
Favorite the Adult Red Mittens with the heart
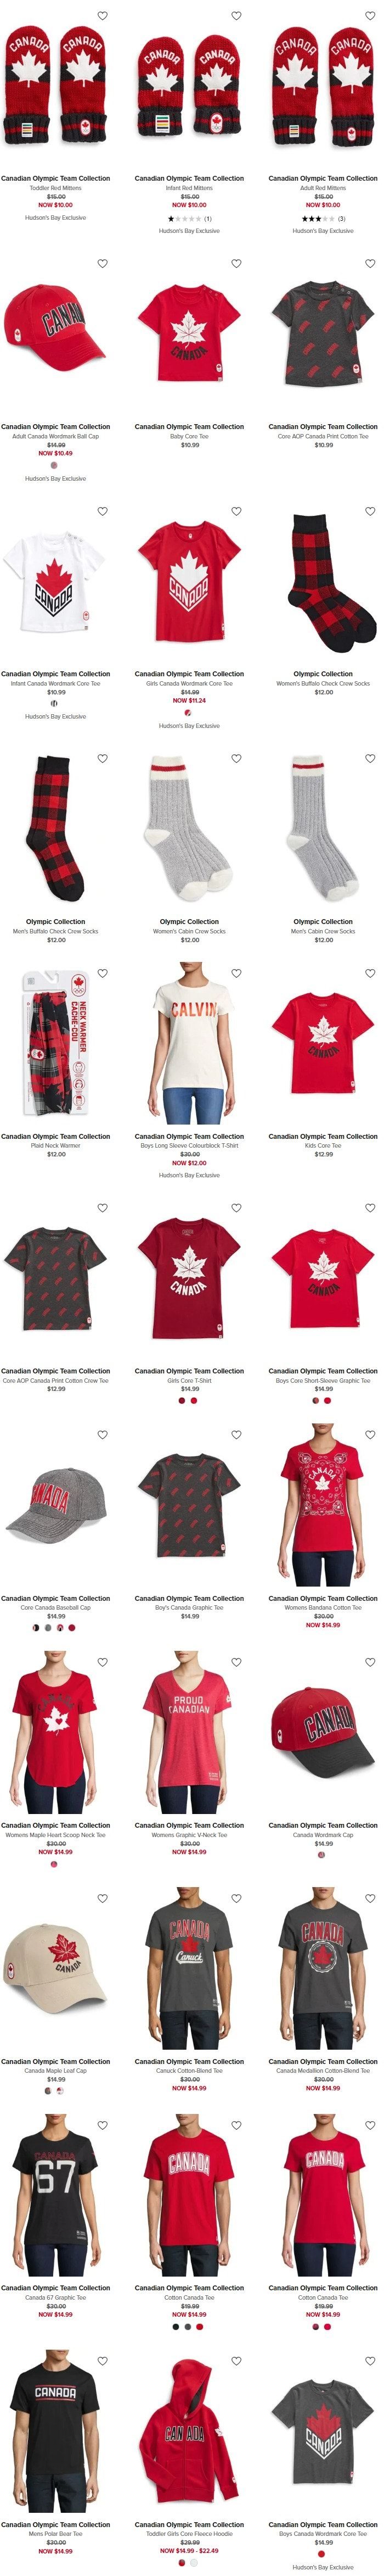click(370, 16)
